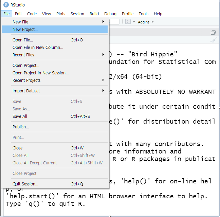Image resolution: width=220 pixels, height=217 pixels.
Task: Open the Debug menu
Action: click(110, 14)
